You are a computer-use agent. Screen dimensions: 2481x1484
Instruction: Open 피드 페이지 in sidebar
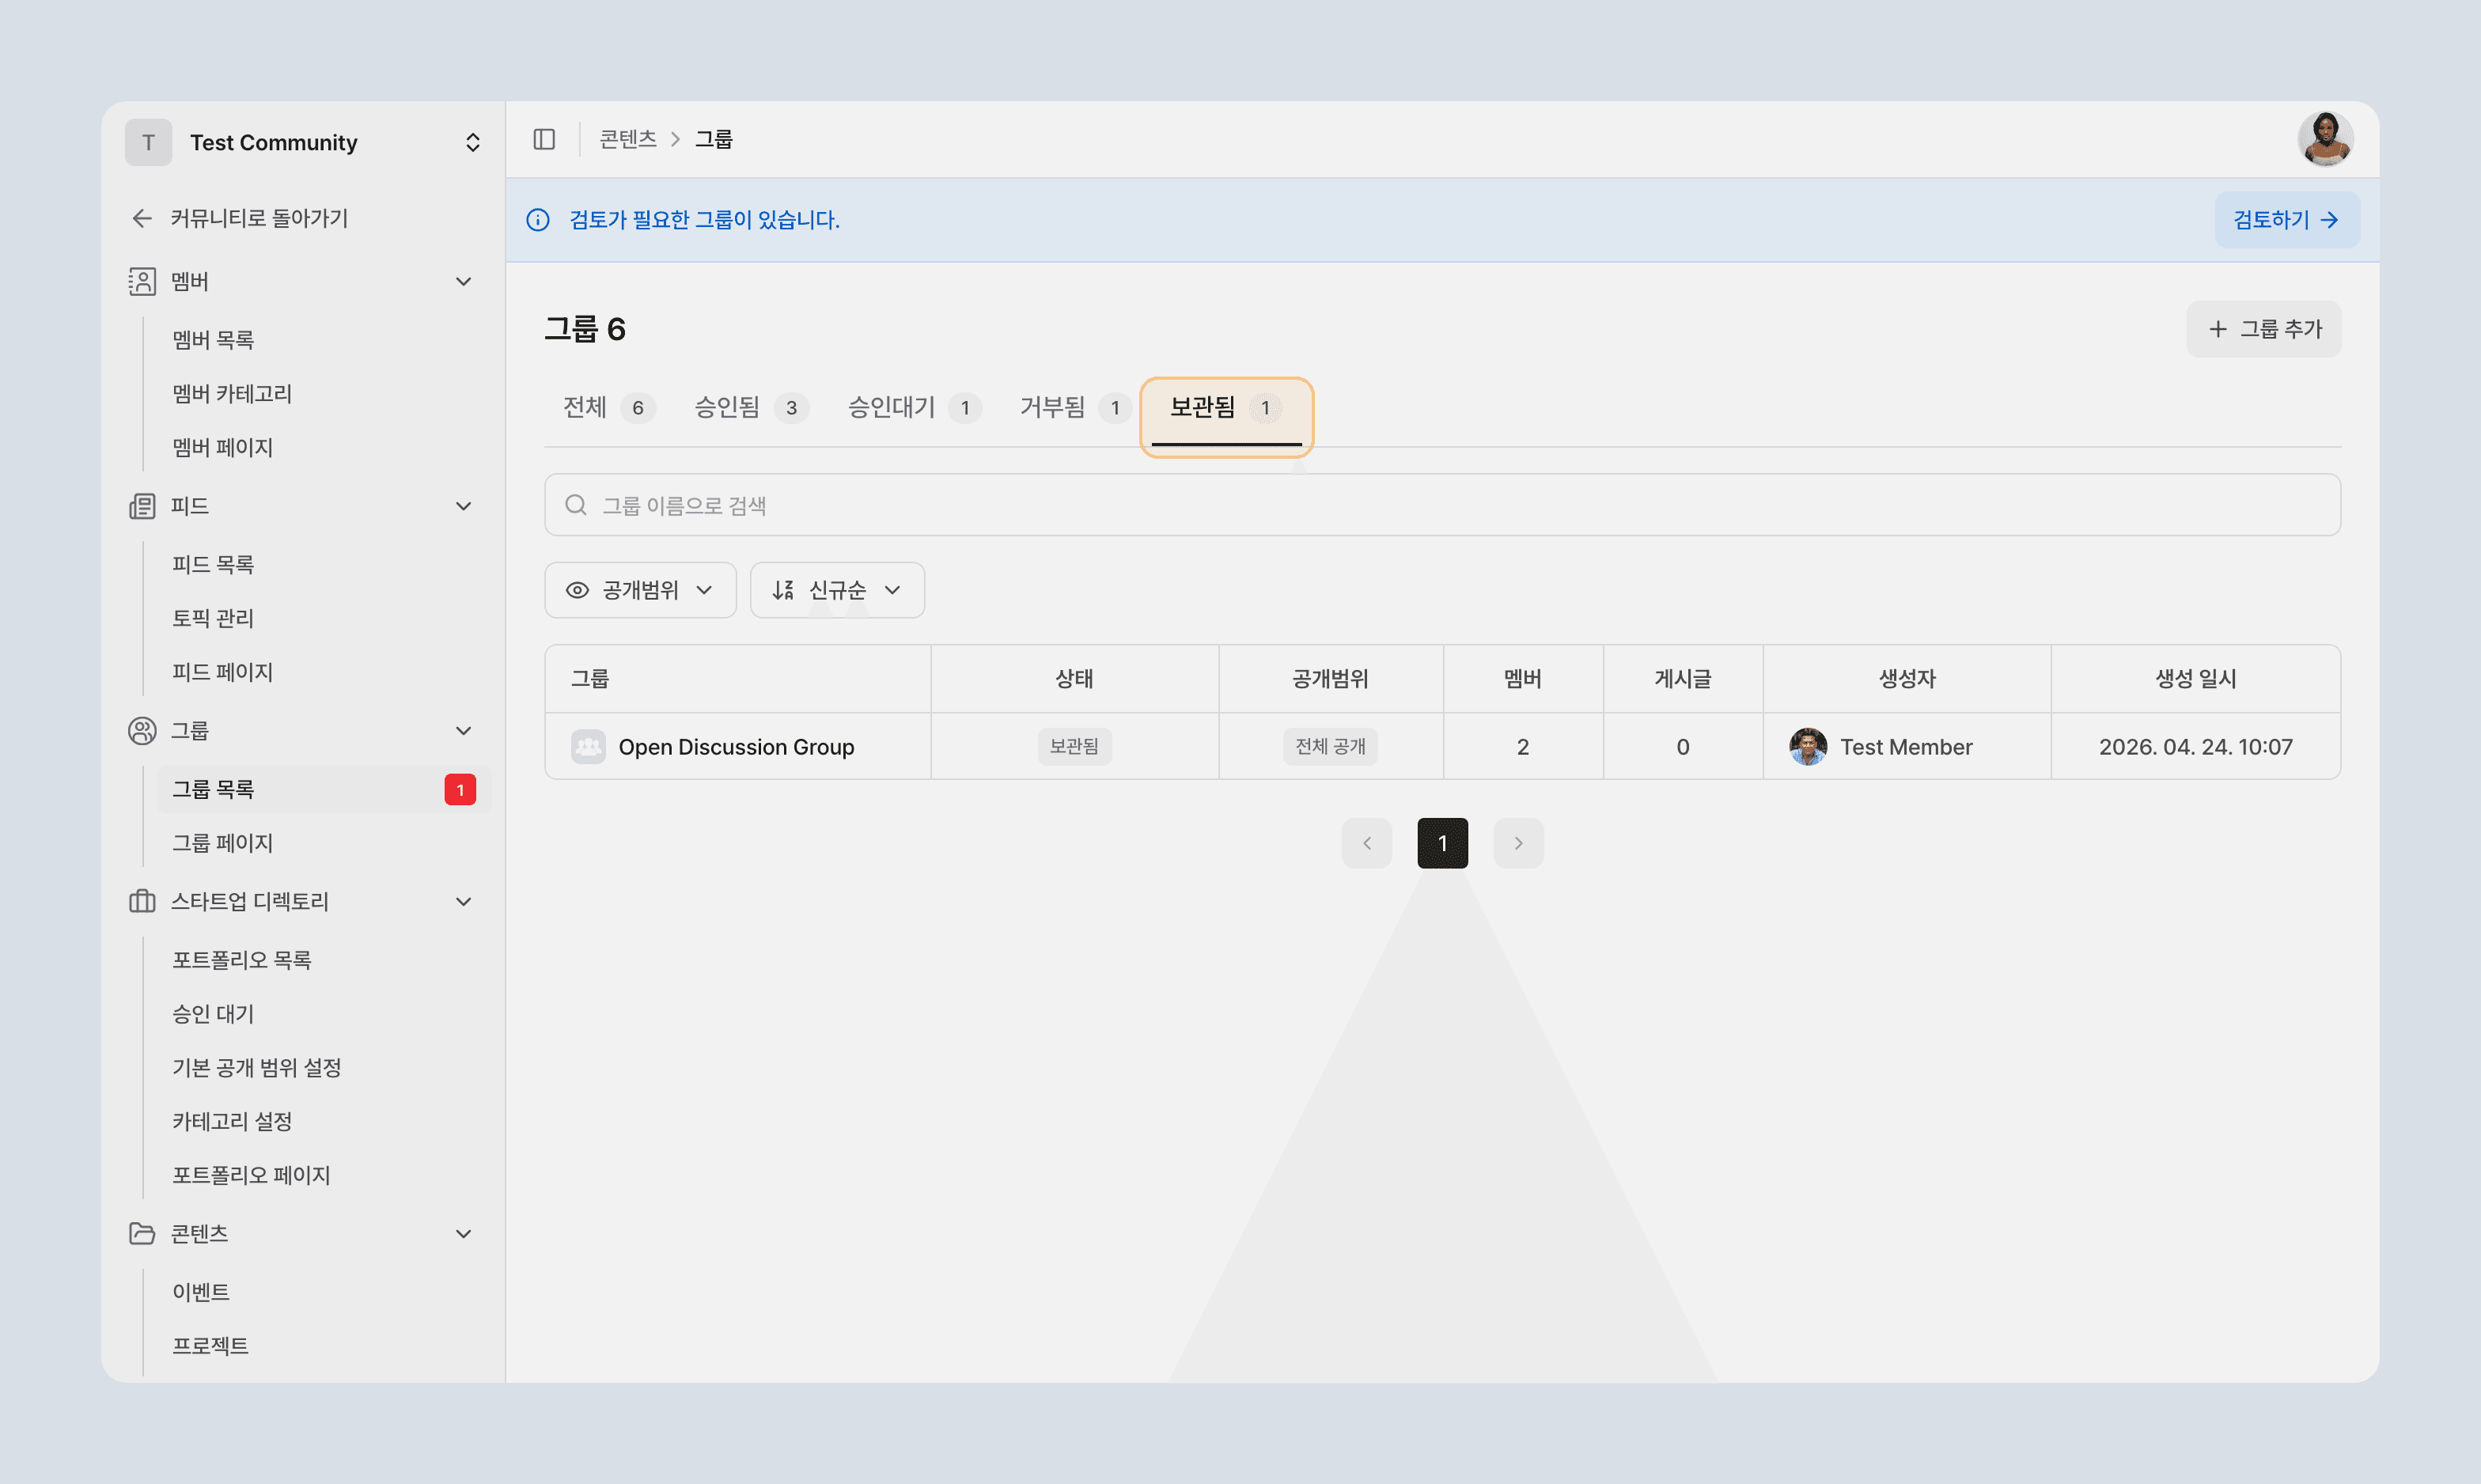pos(222,672)
